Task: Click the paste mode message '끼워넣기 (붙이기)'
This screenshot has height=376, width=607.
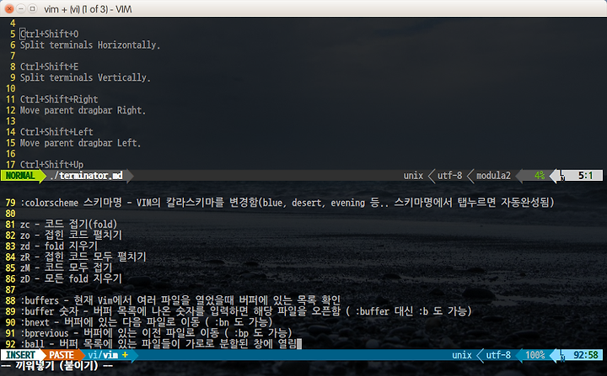Action: (56, 366)
